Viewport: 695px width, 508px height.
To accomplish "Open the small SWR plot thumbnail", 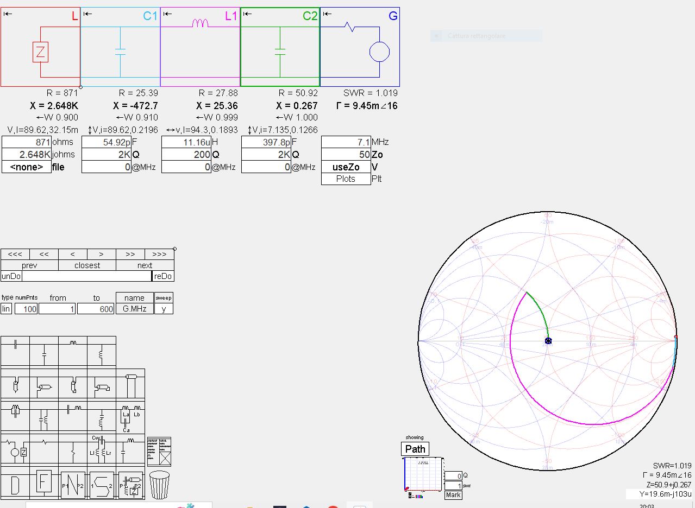I will [423, 473].
